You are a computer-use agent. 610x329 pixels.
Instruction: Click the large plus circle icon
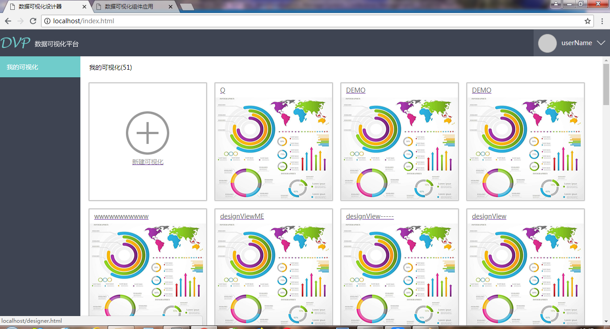147,133
